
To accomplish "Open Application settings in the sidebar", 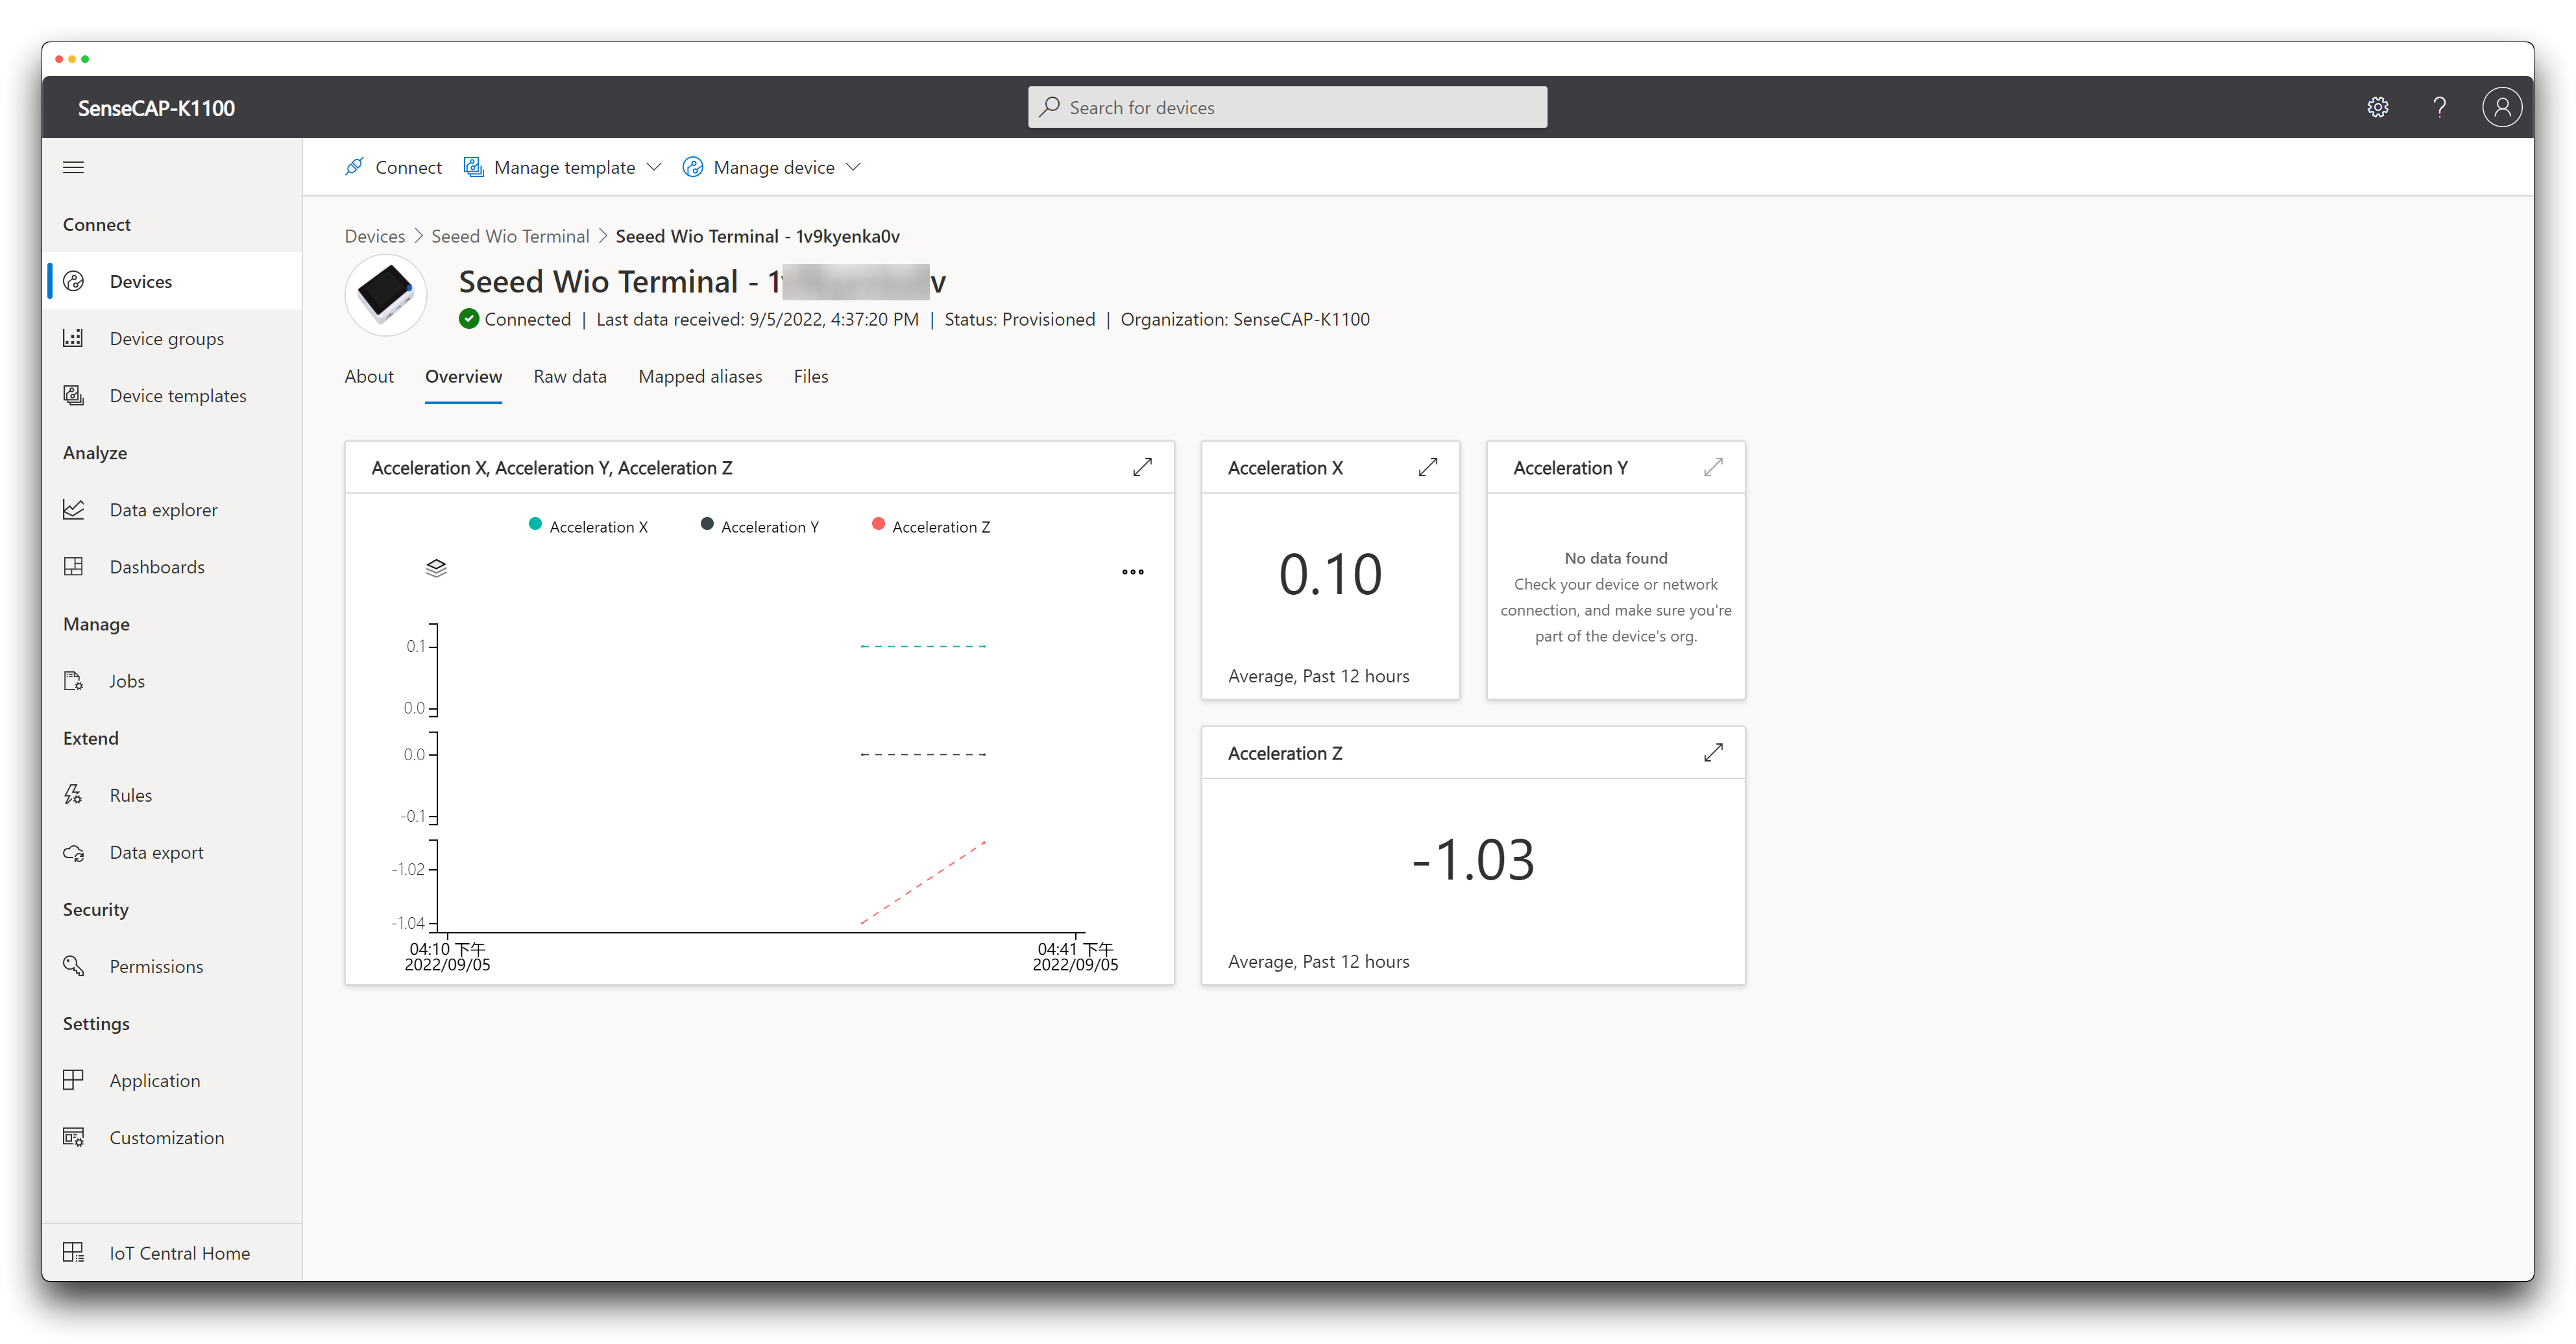I will point(173,1080).
